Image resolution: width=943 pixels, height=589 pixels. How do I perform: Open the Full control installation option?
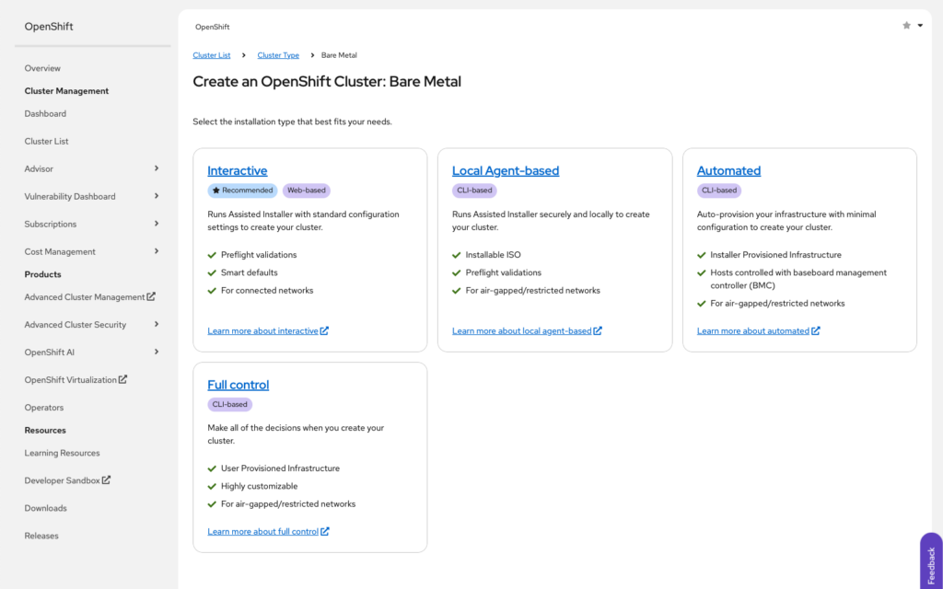(239, 385)
